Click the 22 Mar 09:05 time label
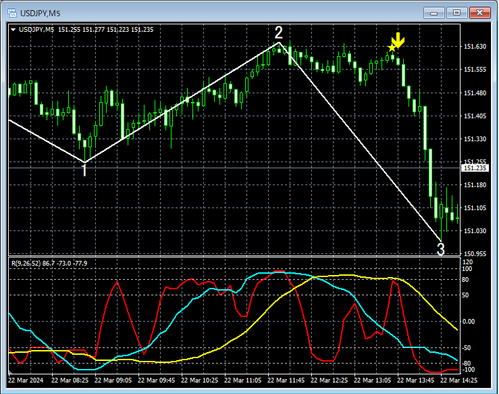 pyautogui.click(x=113, y=380)
